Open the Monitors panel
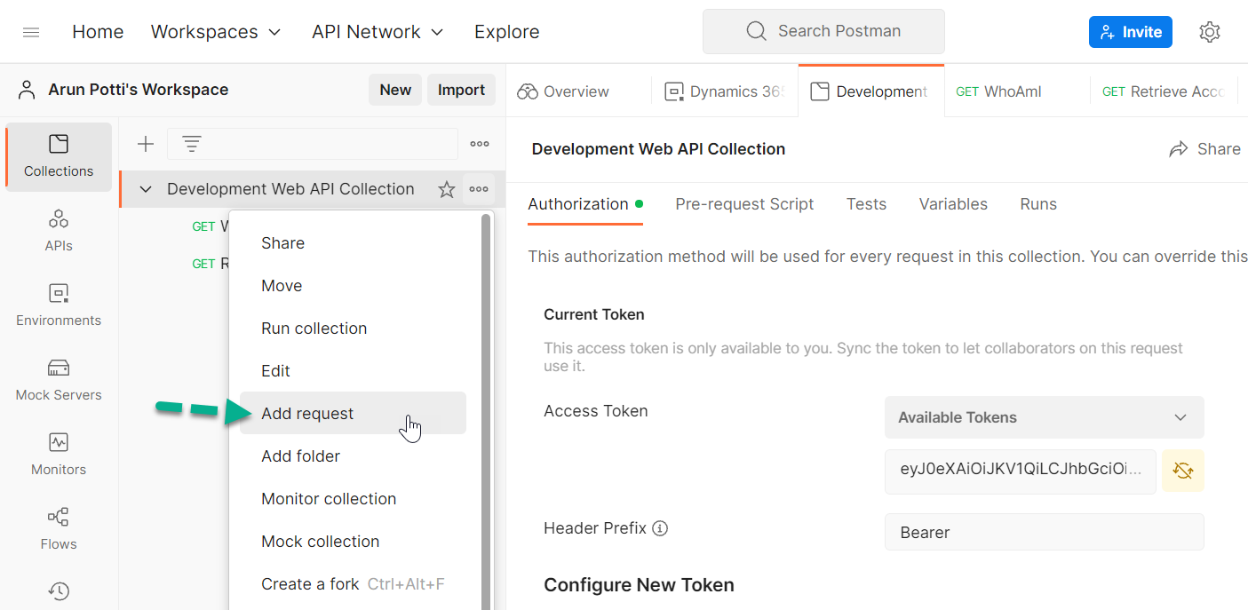 click(x=58, y=454)
